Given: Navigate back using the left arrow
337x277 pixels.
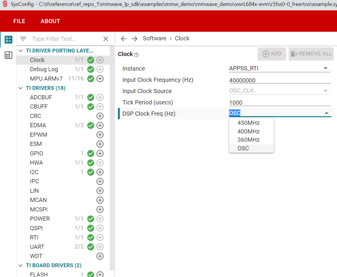Looking at the screenshot, I should 124,39.
